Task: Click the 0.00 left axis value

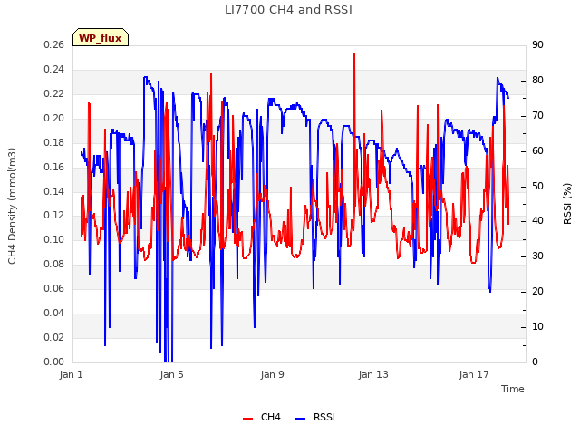Action: pos(54,362)
